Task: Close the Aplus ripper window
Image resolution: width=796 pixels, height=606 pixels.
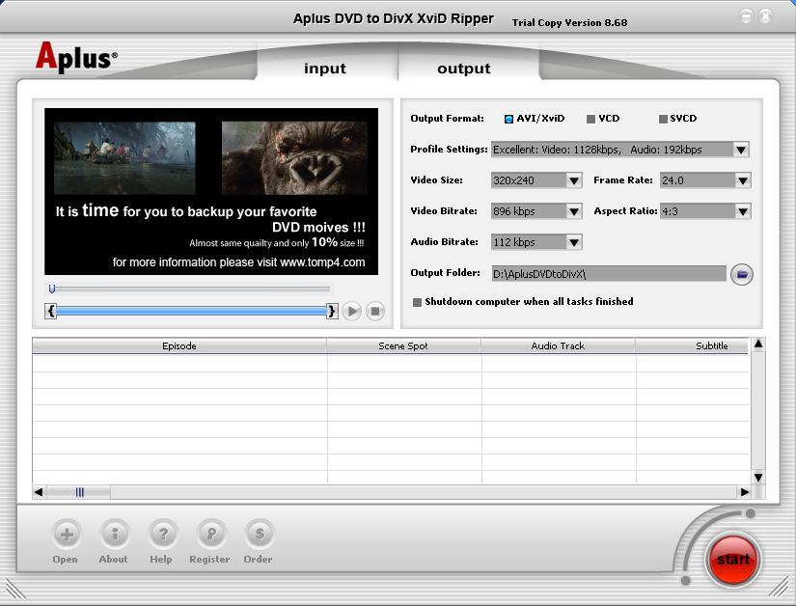Action: pyautogui.click(x=765, y=16)
